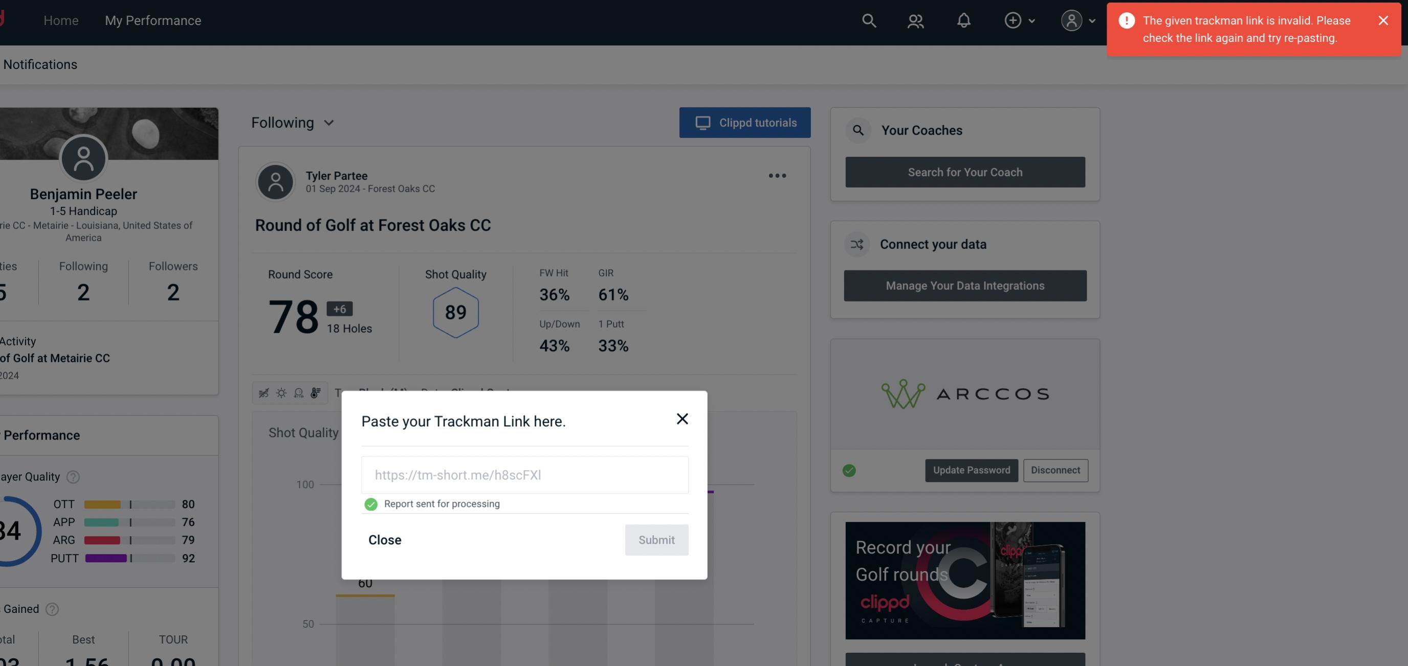
Task: Click the Home menu tab
Action: [61, 20]
